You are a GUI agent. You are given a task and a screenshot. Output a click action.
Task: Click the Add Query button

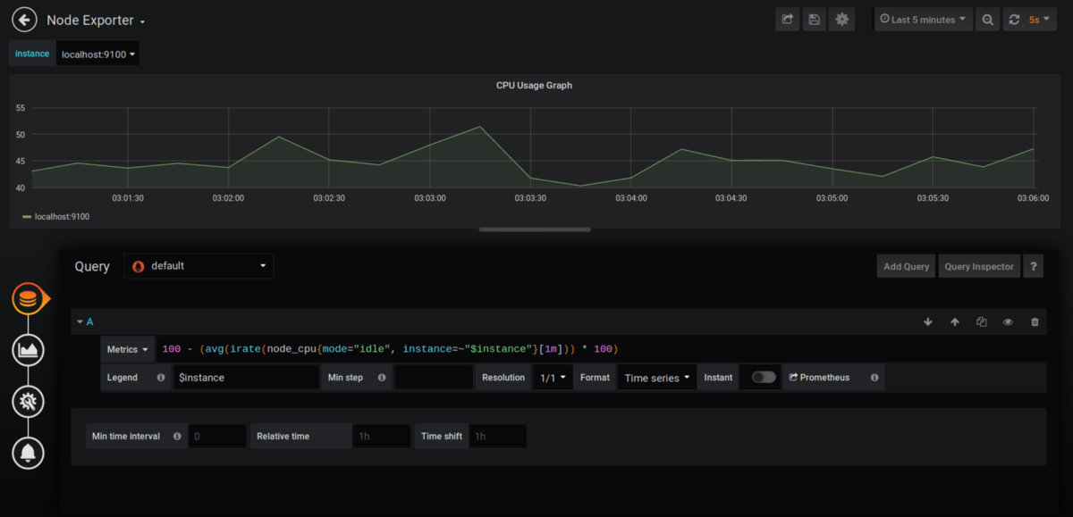906,266
